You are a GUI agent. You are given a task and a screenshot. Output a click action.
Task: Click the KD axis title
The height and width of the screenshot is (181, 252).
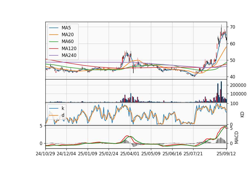[x=242, y=115]
